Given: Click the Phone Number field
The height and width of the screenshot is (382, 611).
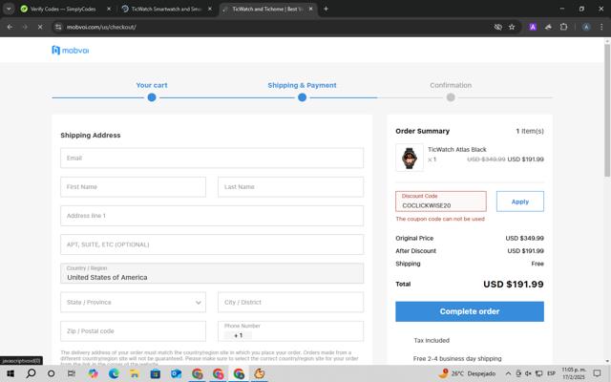Looking at the screenshot, I should click(x=290, y=331).
